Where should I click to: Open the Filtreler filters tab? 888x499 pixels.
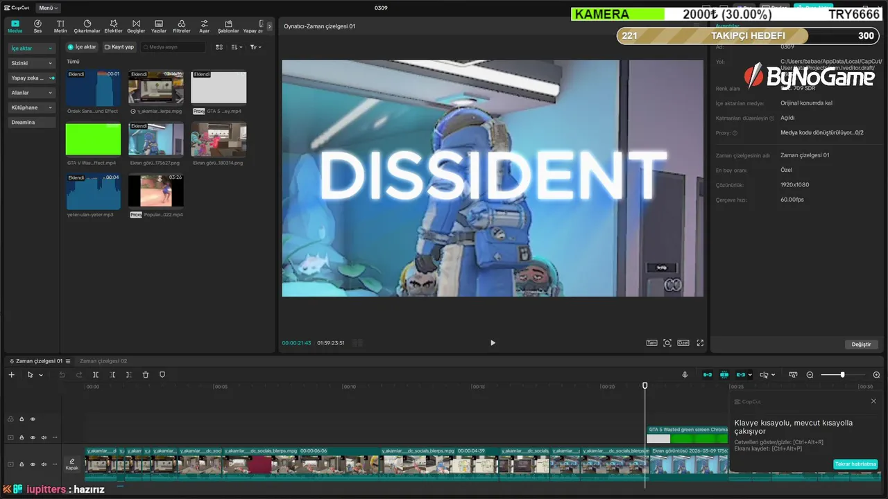point(181,26)
